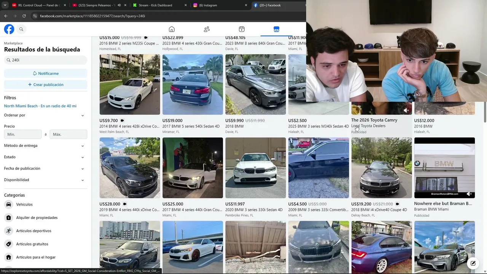Open the 2017 BMW 440i Gran Coupe photo
The width and height of the screenshot is (487, 274).
(193, 168)
